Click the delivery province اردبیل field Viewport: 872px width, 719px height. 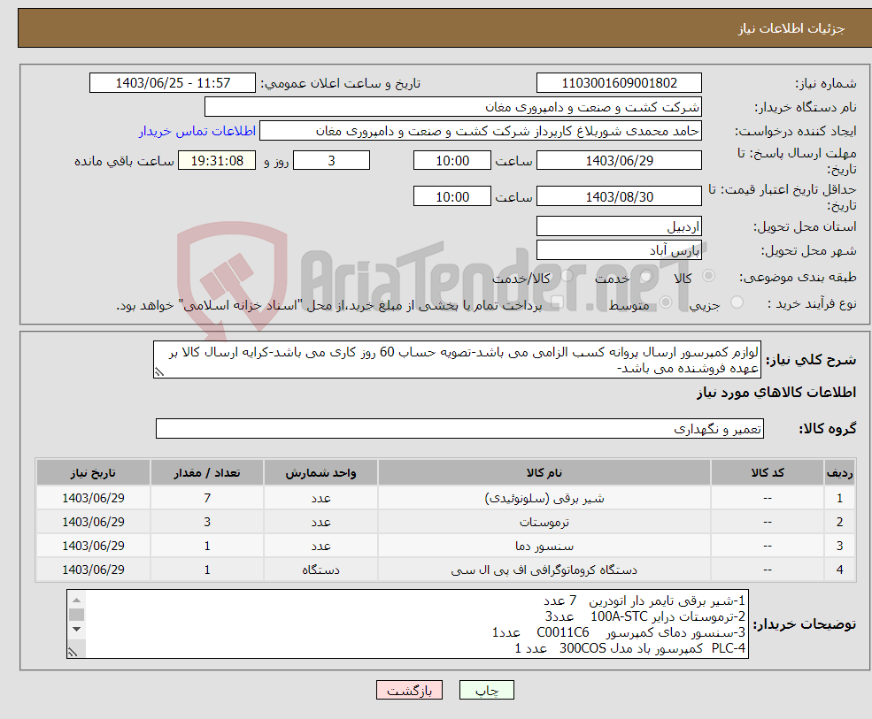tap(619, 226)
